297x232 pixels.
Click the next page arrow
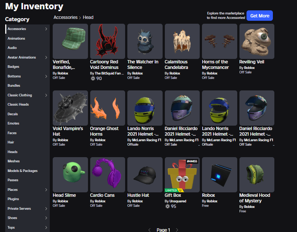(177, 230)
